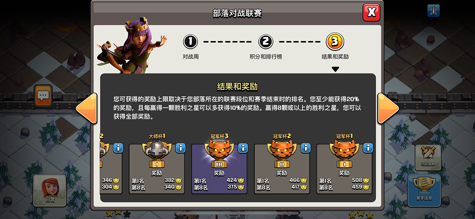Open info for 冠军杯2 league rewards

[x=305, y=148]
